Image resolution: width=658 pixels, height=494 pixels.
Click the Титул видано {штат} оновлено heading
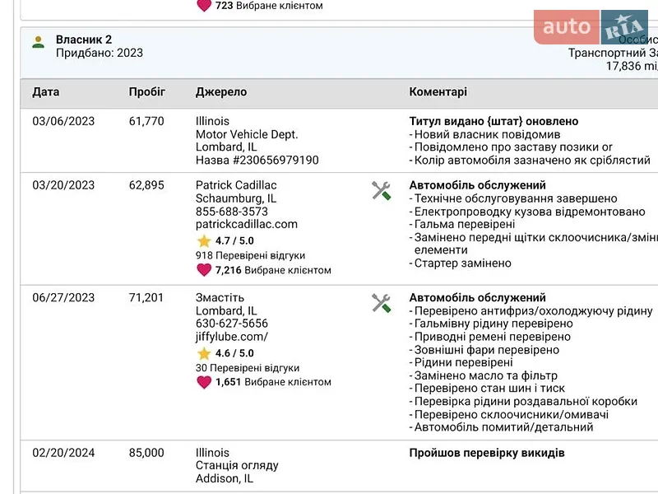(493, 121)
